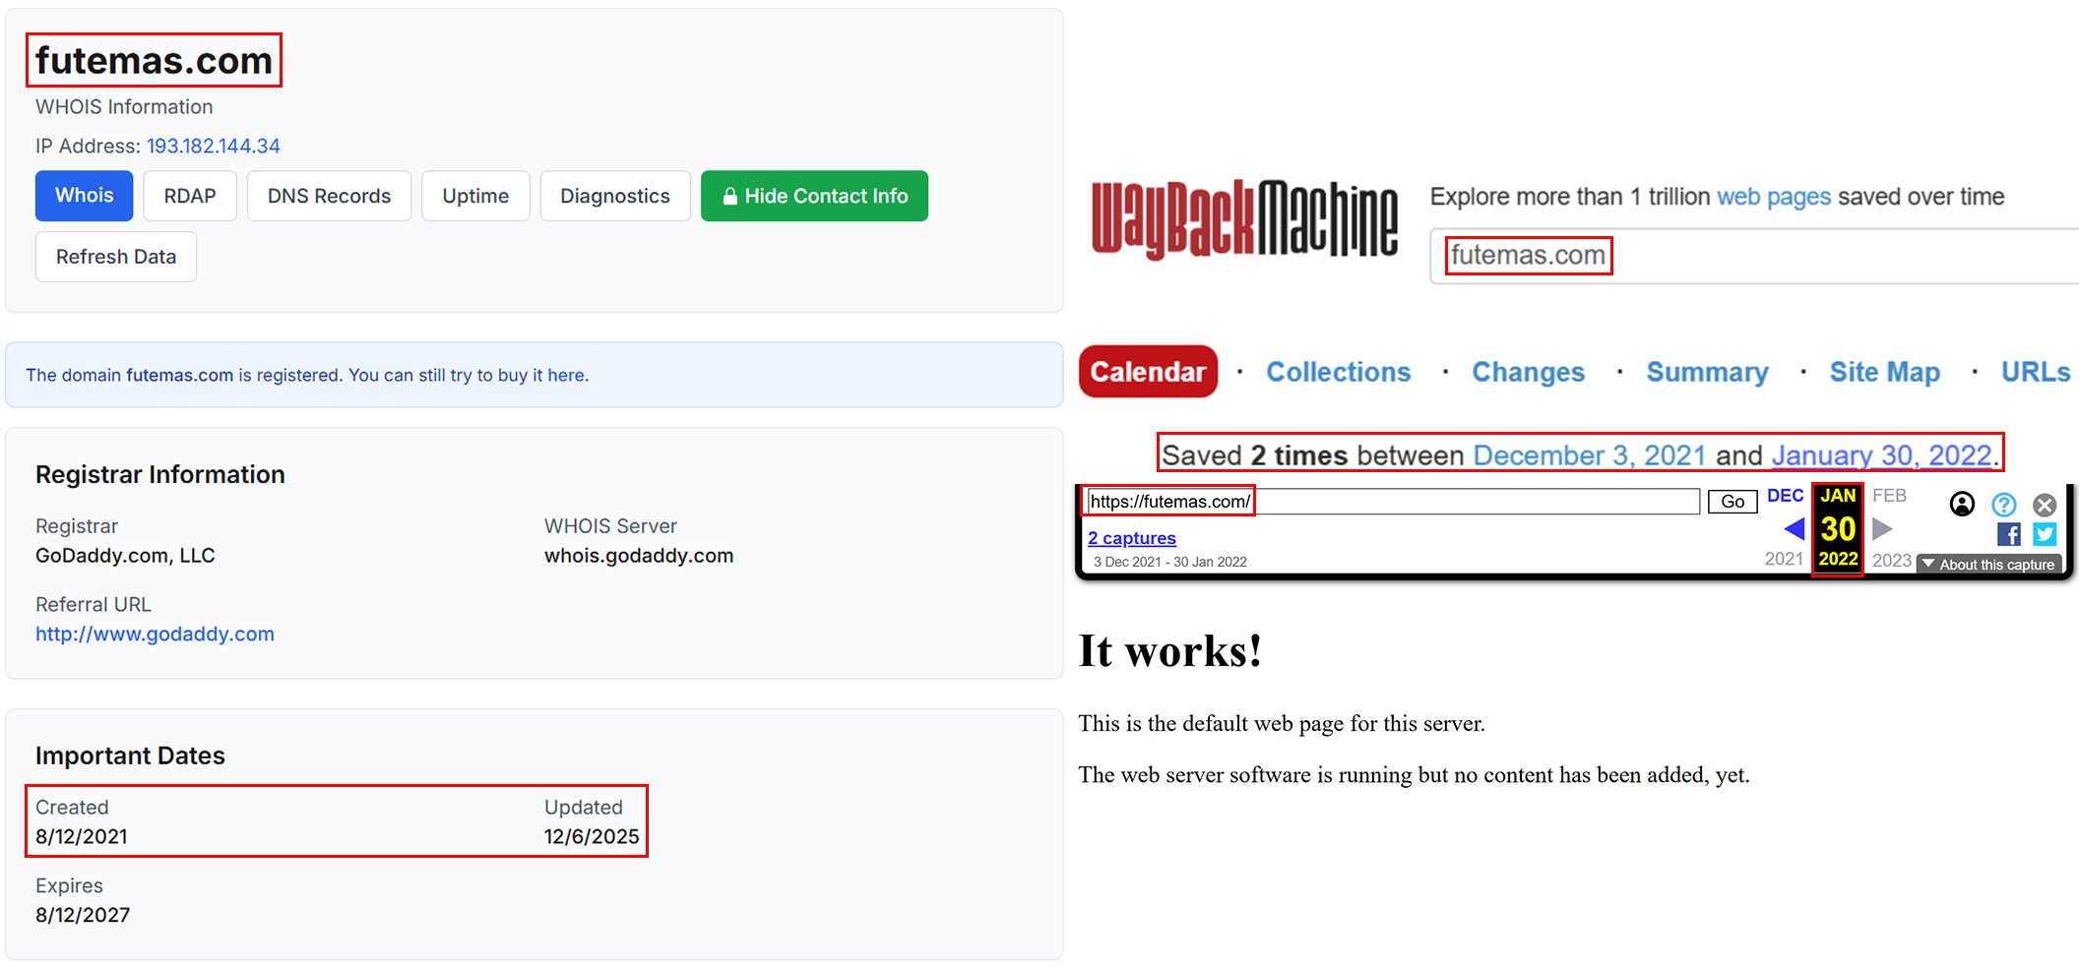2079x967 pixels.
Task: Click Go next to the capture URL field
Action: click(x=1732, y=502)
